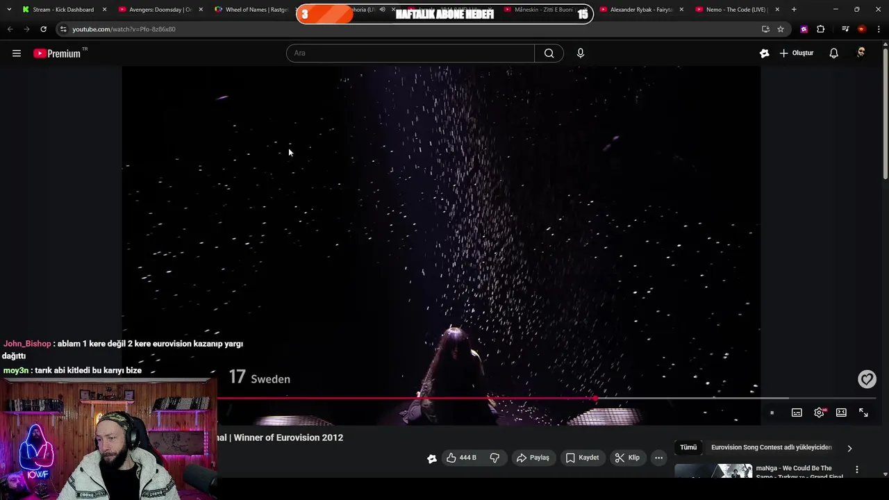Open YouTube notifications bell
The width and height of the screenshot is (889, 500).
[834, 53]
